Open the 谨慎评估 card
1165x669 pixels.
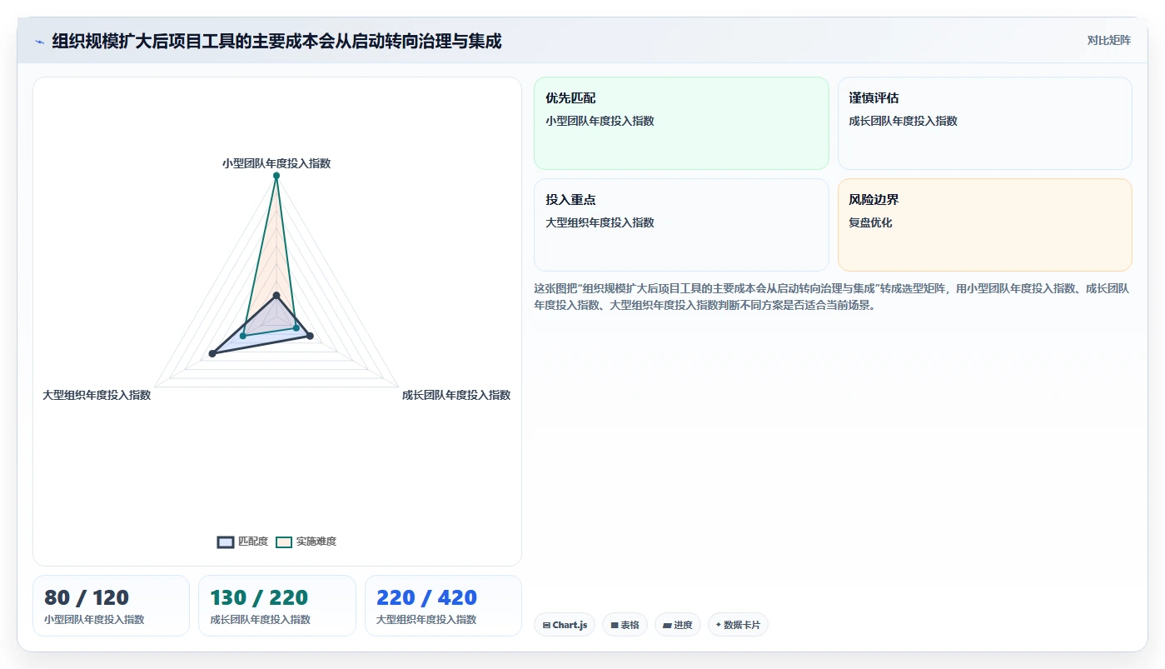click(984, 123)
